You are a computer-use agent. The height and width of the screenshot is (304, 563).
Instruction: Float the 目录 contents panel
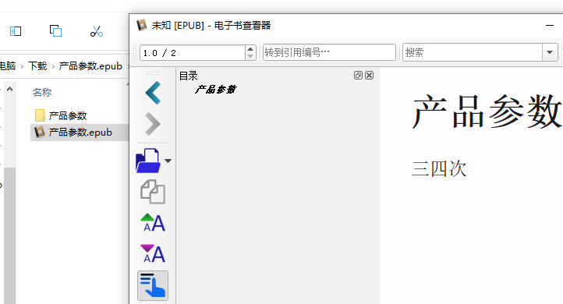(358, 75)
